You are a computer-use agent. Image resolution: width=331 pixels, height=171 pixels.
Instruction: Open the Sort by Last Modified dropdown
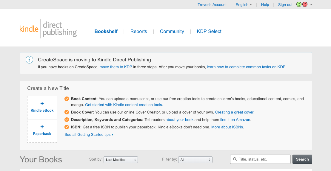coord(121,160)
